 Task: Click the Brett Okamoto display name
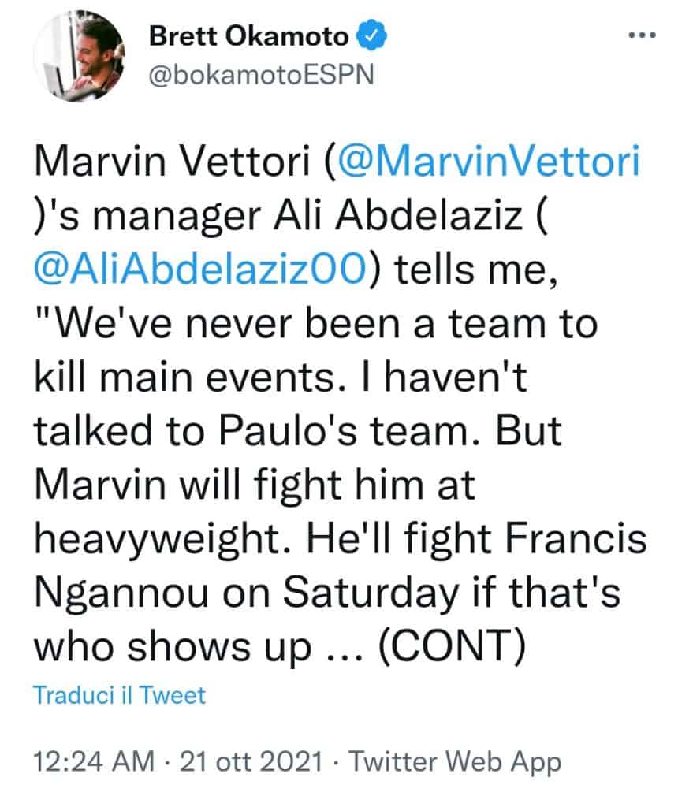click(x=250, y=36)
